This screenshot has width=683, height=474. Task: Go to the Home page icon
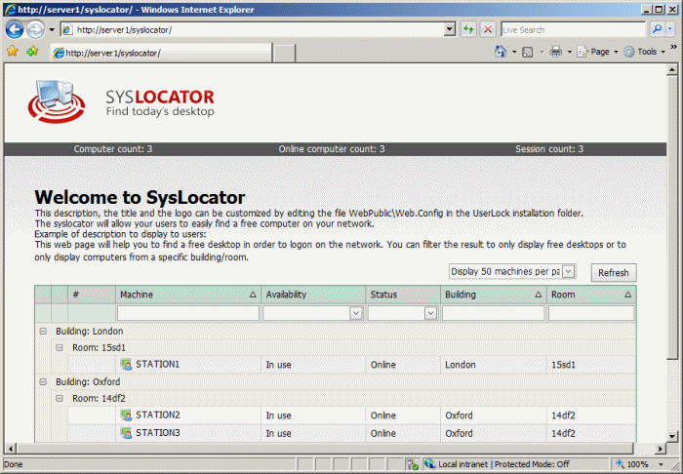501,52
